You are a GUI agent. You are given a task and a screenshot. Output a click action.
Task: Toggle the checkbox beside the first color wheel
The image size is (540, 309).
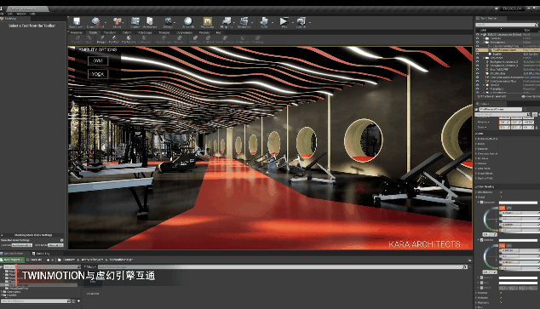coord(482,203)
